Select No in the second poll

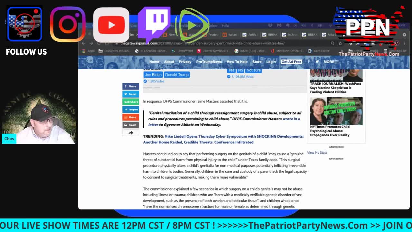point(240,71)
